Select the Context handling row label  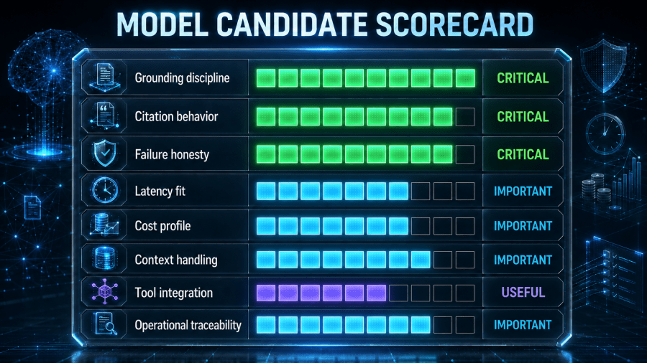[x=176, y=260]
